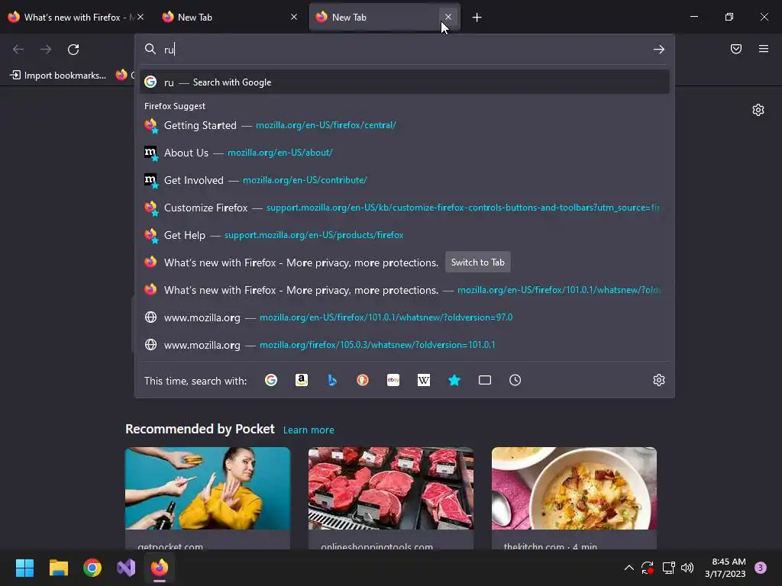782x586 pixels.
Task: Search this time with DuckDuckGo
Action: (363, 380)
